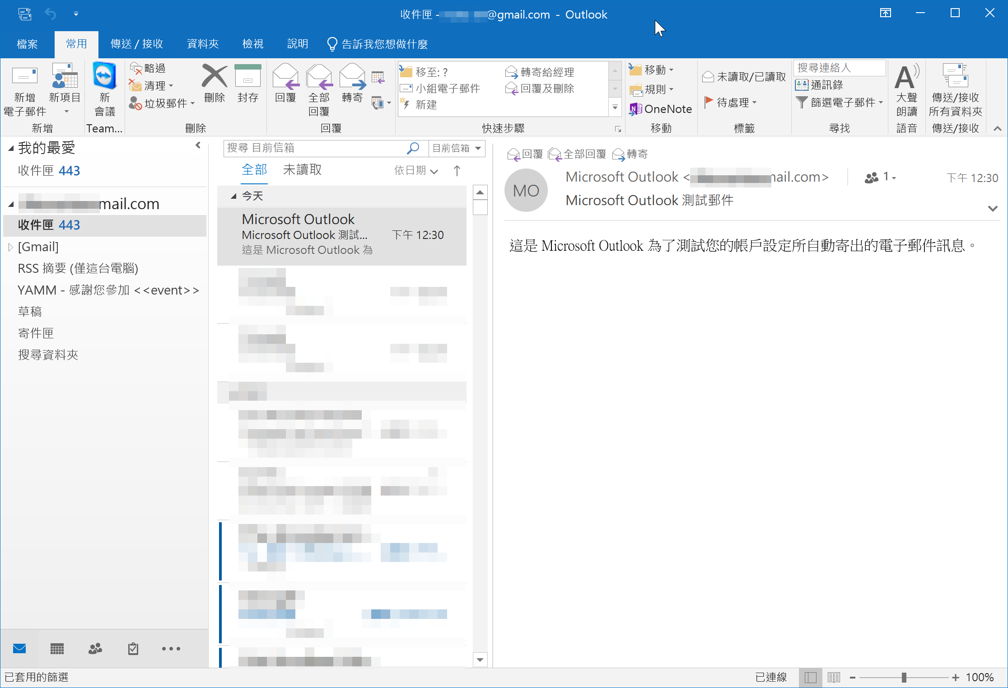This screenshot has width=1008, height=688.
Task: Switch to Tasks view
Action: [133, 649]
